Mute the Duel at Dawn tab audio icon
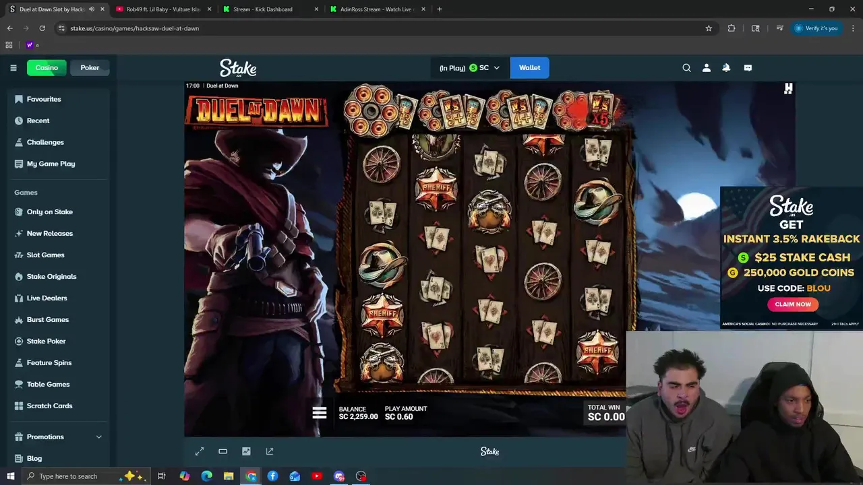The width and height of the screenshot is (863, 485). pyautogui.click(x=92, y=9)
